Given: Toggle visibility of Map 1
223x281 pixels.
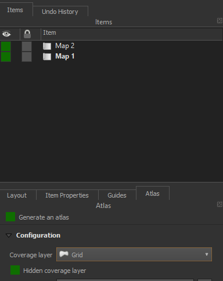Looking at the screenshot, I should 6,57.
